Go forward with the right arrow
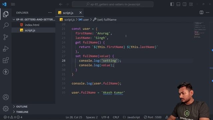213x120 pixels. click(x=67, y=4)
